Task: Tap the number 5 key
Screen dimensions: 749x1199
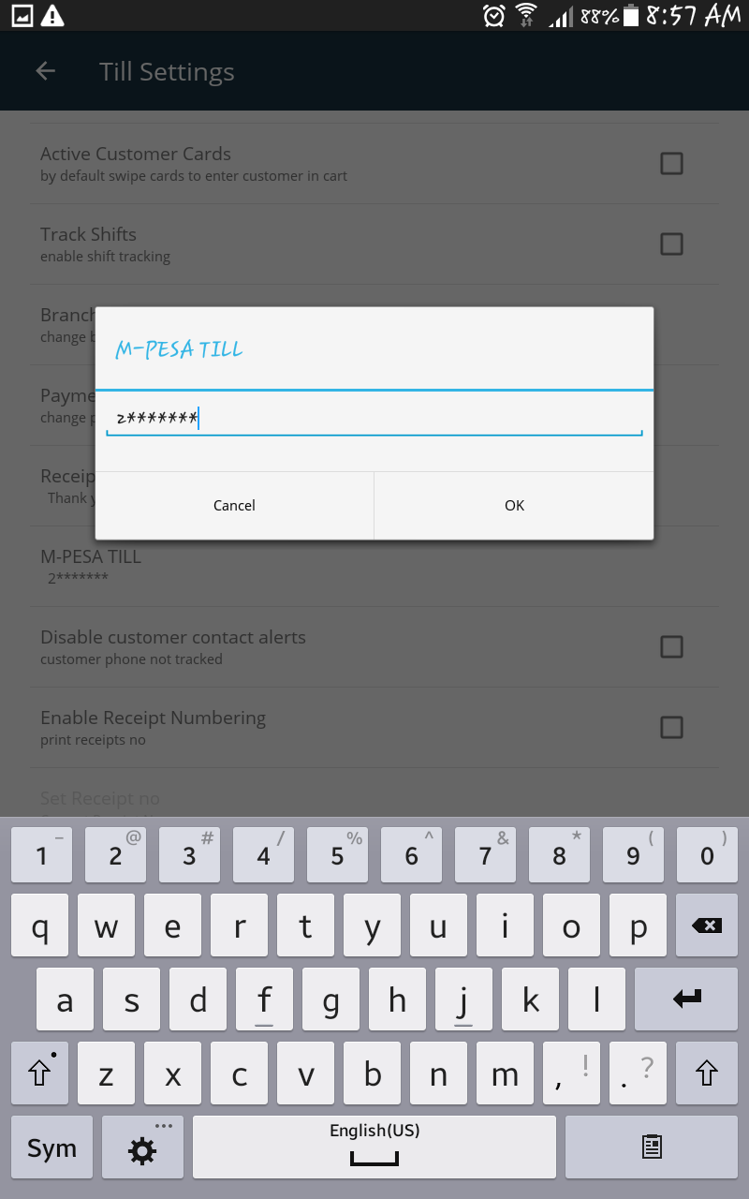Action: [337, 854]
